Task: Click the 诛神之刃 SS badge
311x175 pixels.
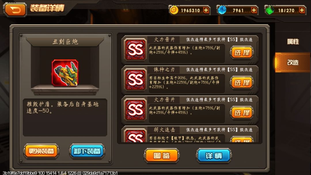Action: [135, 79]
